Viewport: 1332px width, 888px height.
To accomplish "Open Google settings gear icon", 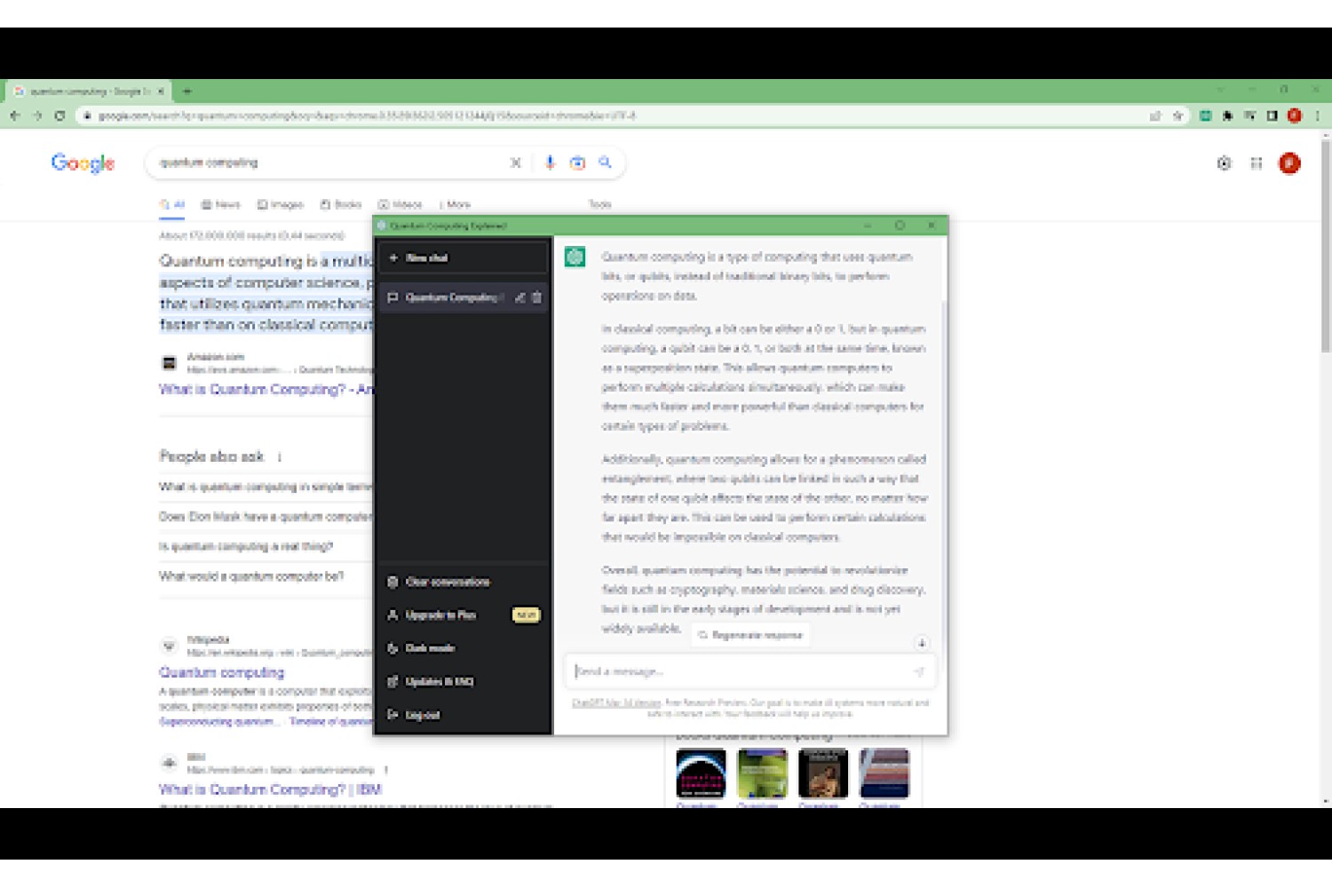I will pos(1224,163).
